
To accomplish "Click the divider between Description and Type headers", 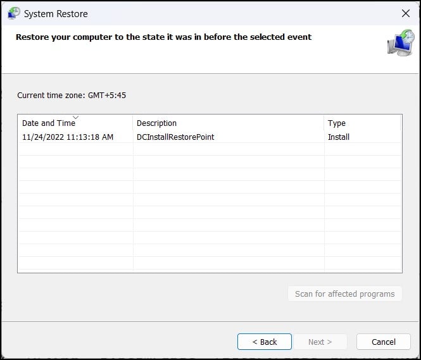I will pos(324,123).
